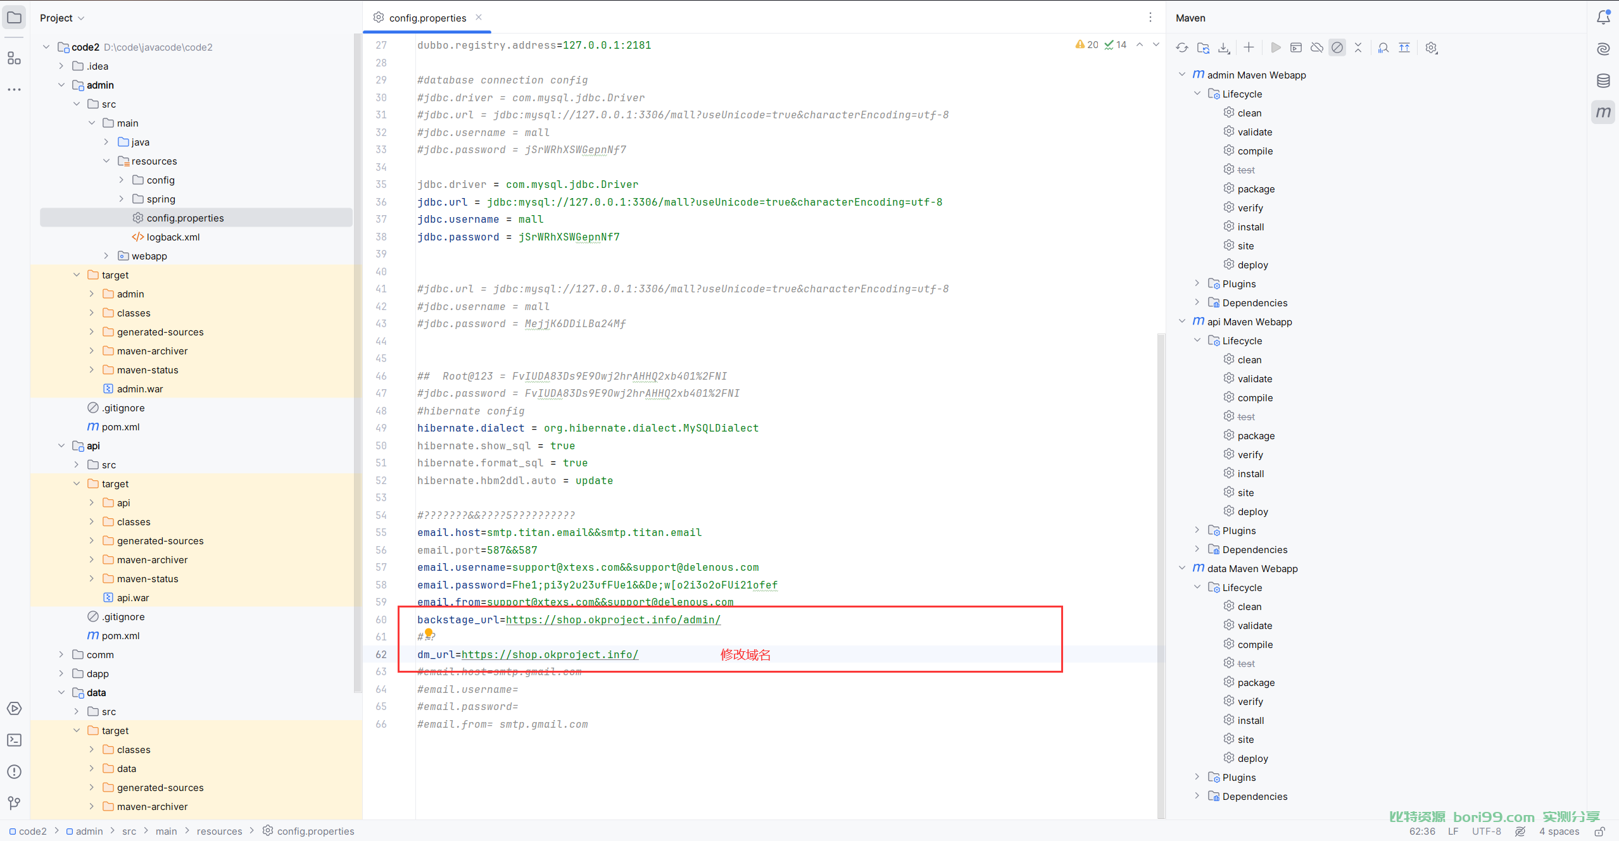The width and height of the screenshot is (1619, 841).
Task: Open the Problems tool window
Action: (14, 771)
